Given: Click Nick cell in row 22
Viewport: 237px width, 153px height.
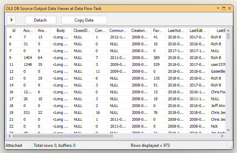Looking at the screenshot, I should 217,126.
